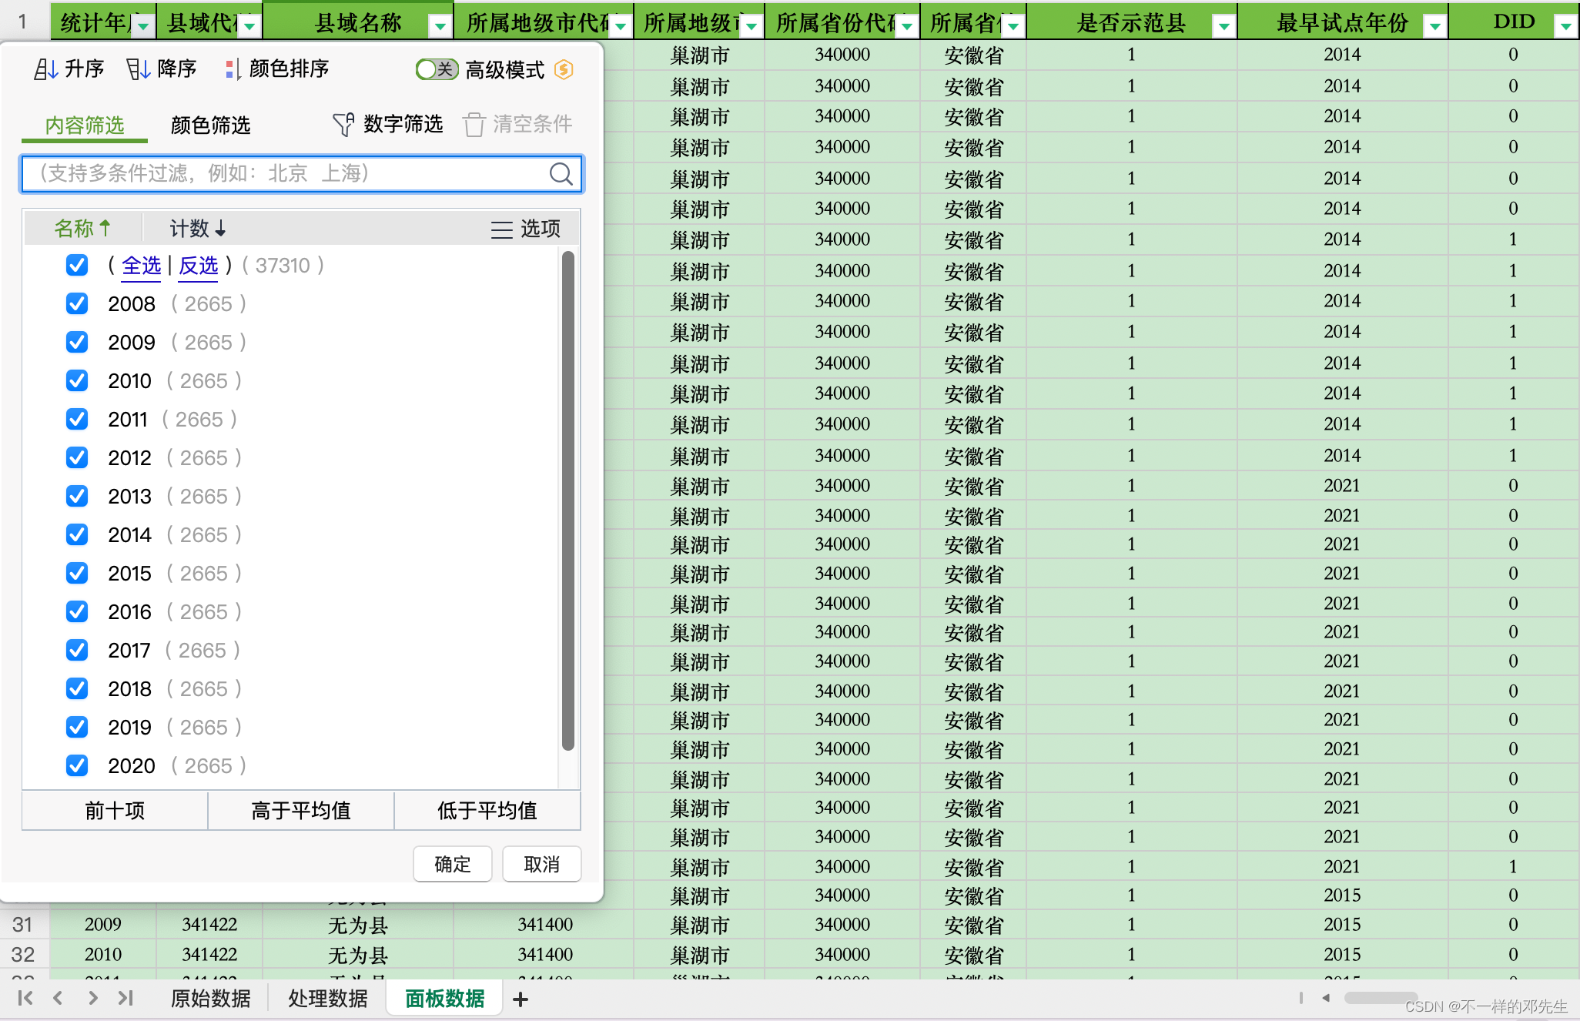Click the 确定 confirm button
Image resolution: width=1580 pixels, height=1021 pixels.
(x=452, y=864)
